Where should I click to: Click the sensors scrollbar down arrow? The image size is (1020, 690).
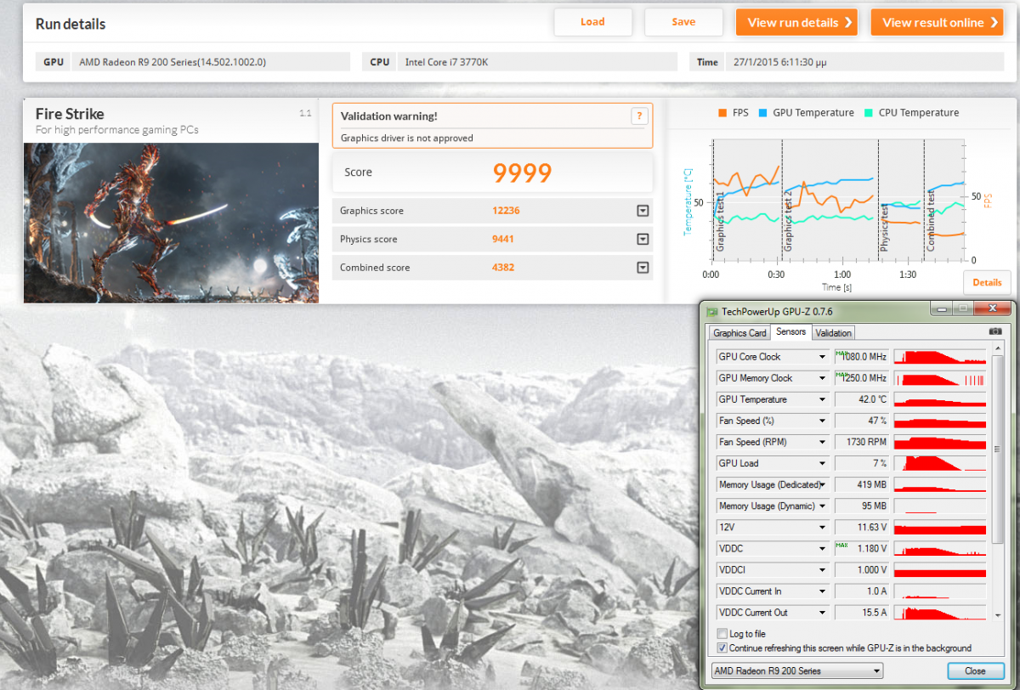(997, 615)
